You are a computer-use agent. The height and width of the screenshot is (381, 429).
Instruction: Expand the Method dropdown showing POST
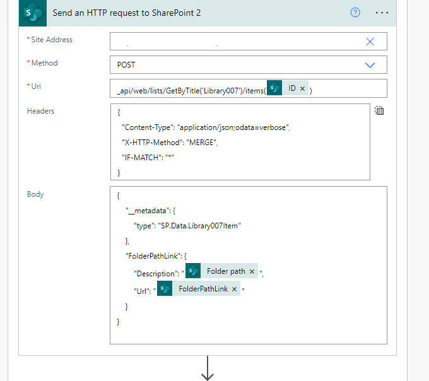[x=370, y=65]
